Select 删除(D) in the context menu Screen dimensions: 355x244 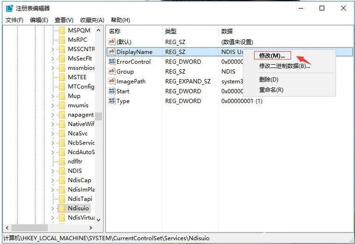point(268,80)
